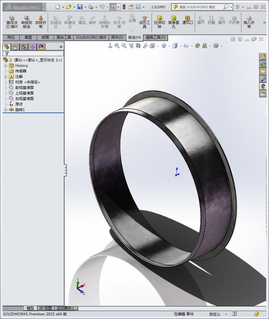Expand the 注解 tree node
This screenshot has height=319, width=269.
[x=6, y=77]
